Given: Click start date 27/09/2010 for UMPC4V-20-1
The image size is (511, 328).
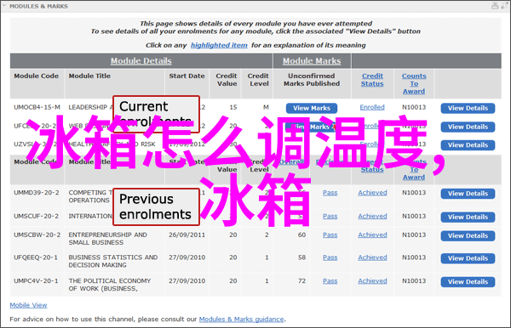Looking at the screenshot, I should [187, 281].
